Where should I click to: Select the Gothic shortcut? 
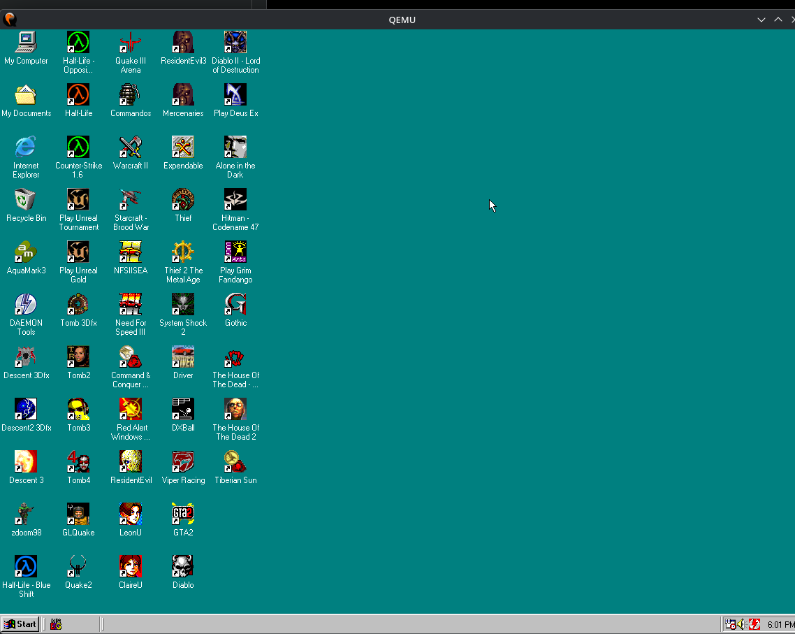(235, 304)
